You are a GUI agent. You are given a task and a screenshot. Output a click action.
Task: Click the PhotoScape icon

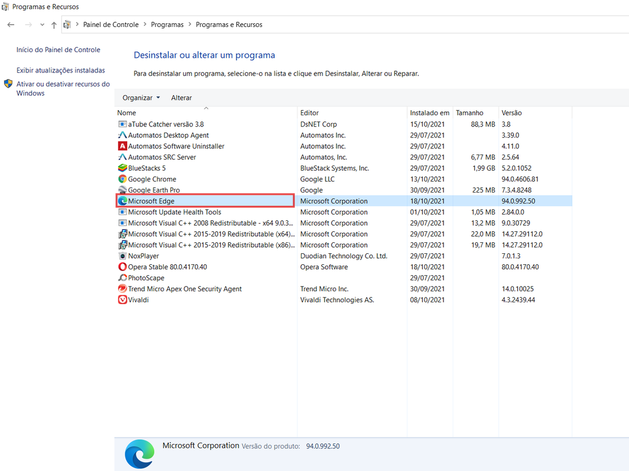coord(122,278)
